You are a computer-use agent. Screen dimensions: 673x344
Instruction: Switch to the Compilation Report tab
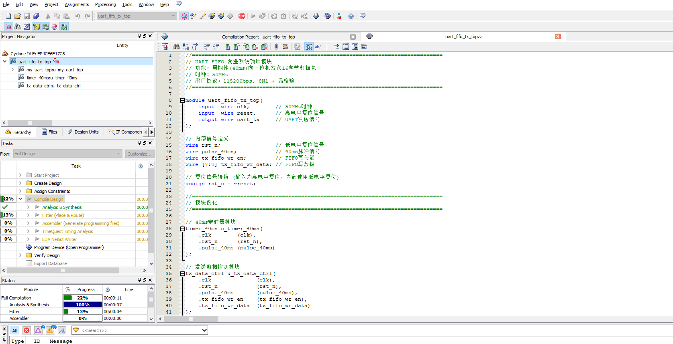click(x=259, y=36)
